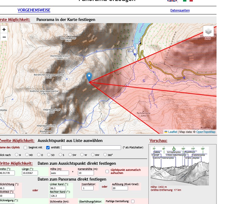Open the map layers control
Viewport: 236px width, 204px height.
[208, 31]
